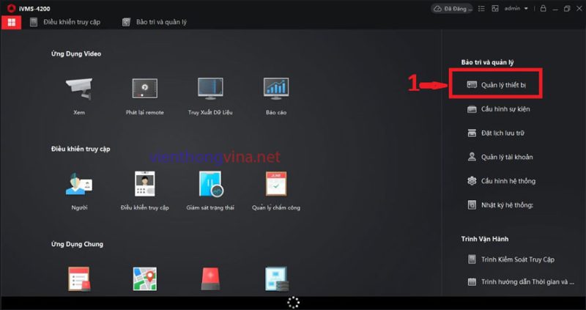Open the map application icon
586x310 pixels.
tap(145, 279)
